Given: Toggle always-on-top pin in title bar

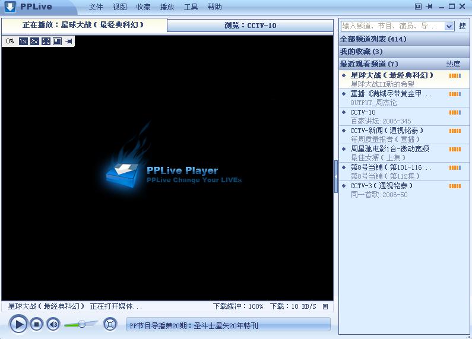Looking at the screenshot, I should pyautogui.click(x=430, y=7).
